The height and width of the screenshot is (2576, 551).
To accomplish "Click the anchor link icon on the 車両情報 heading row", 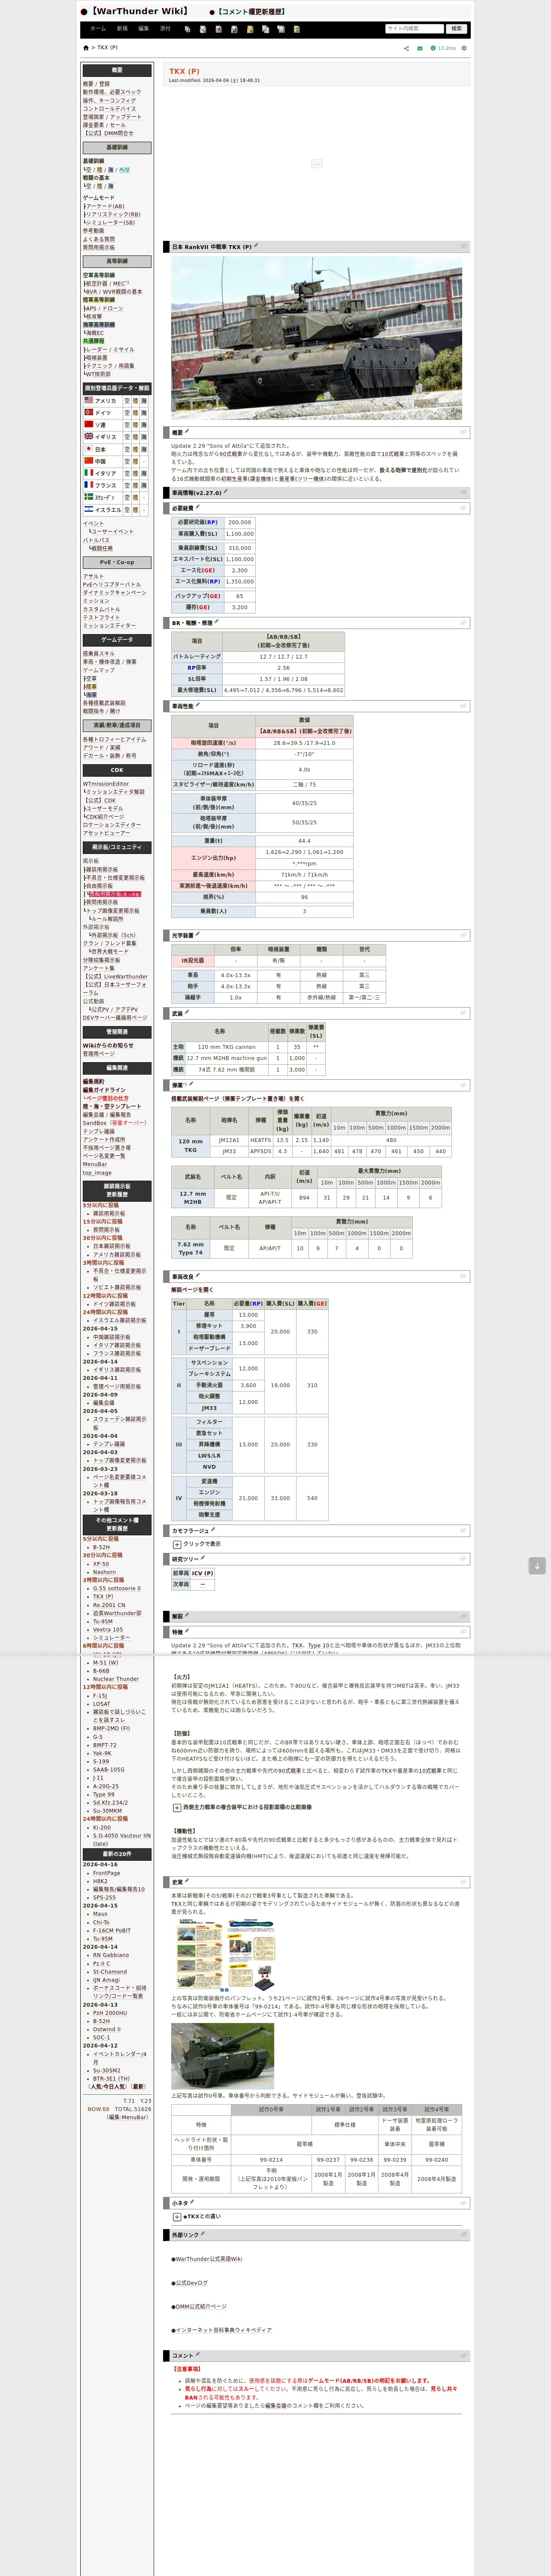I will click(463, 492).
